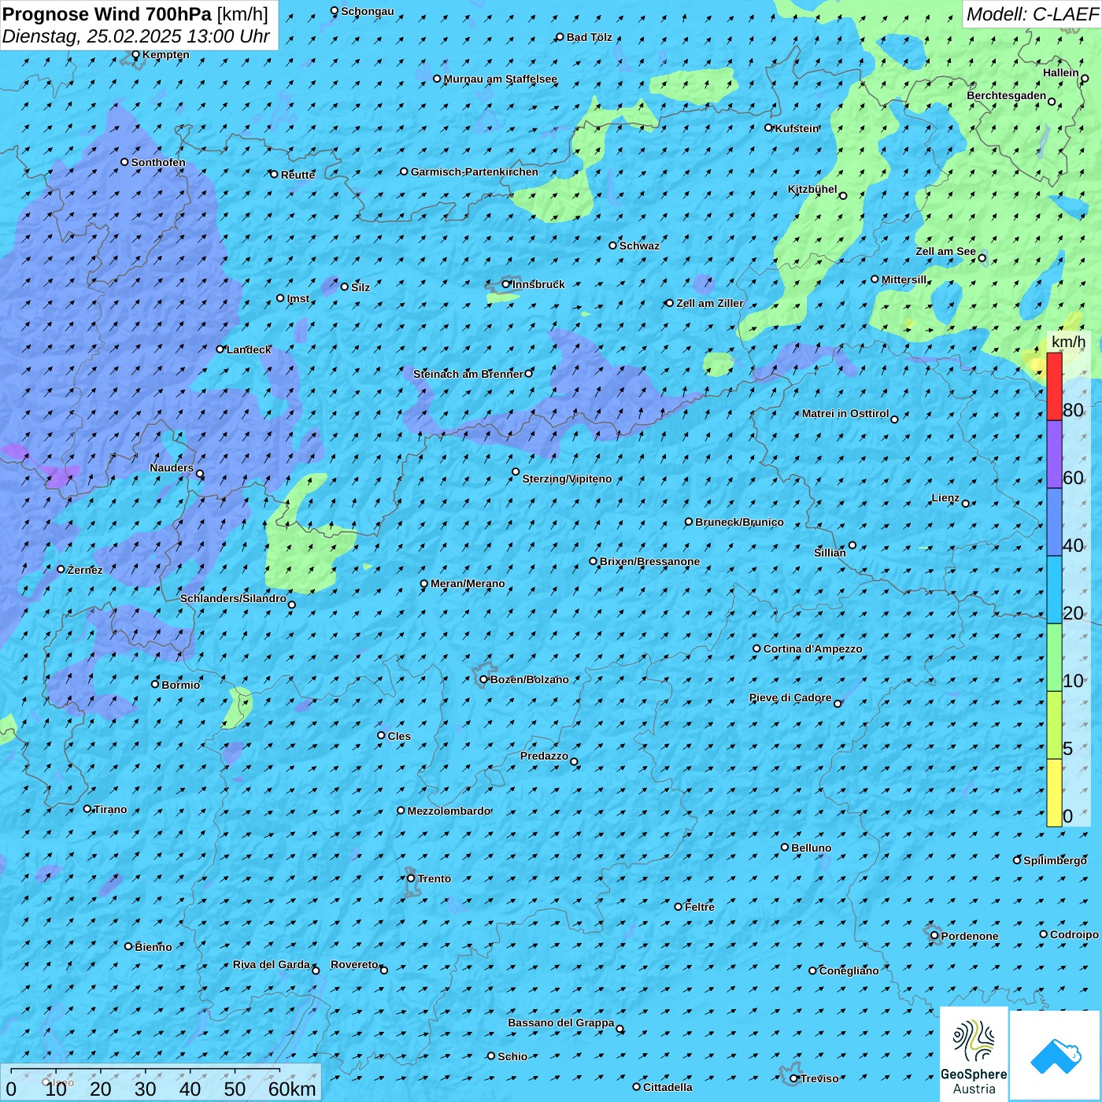Click the Bormio label

[x=180, y=685]
